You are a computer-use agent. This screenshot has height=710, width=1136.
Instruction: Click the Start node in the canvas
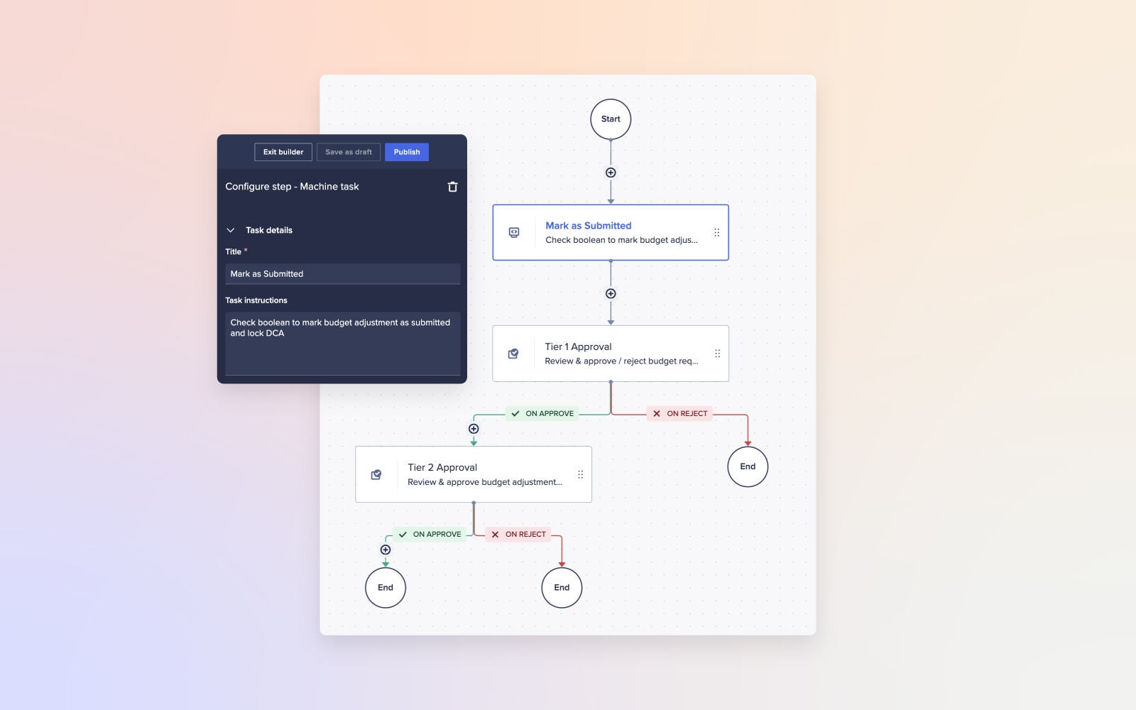pos(610,119)
